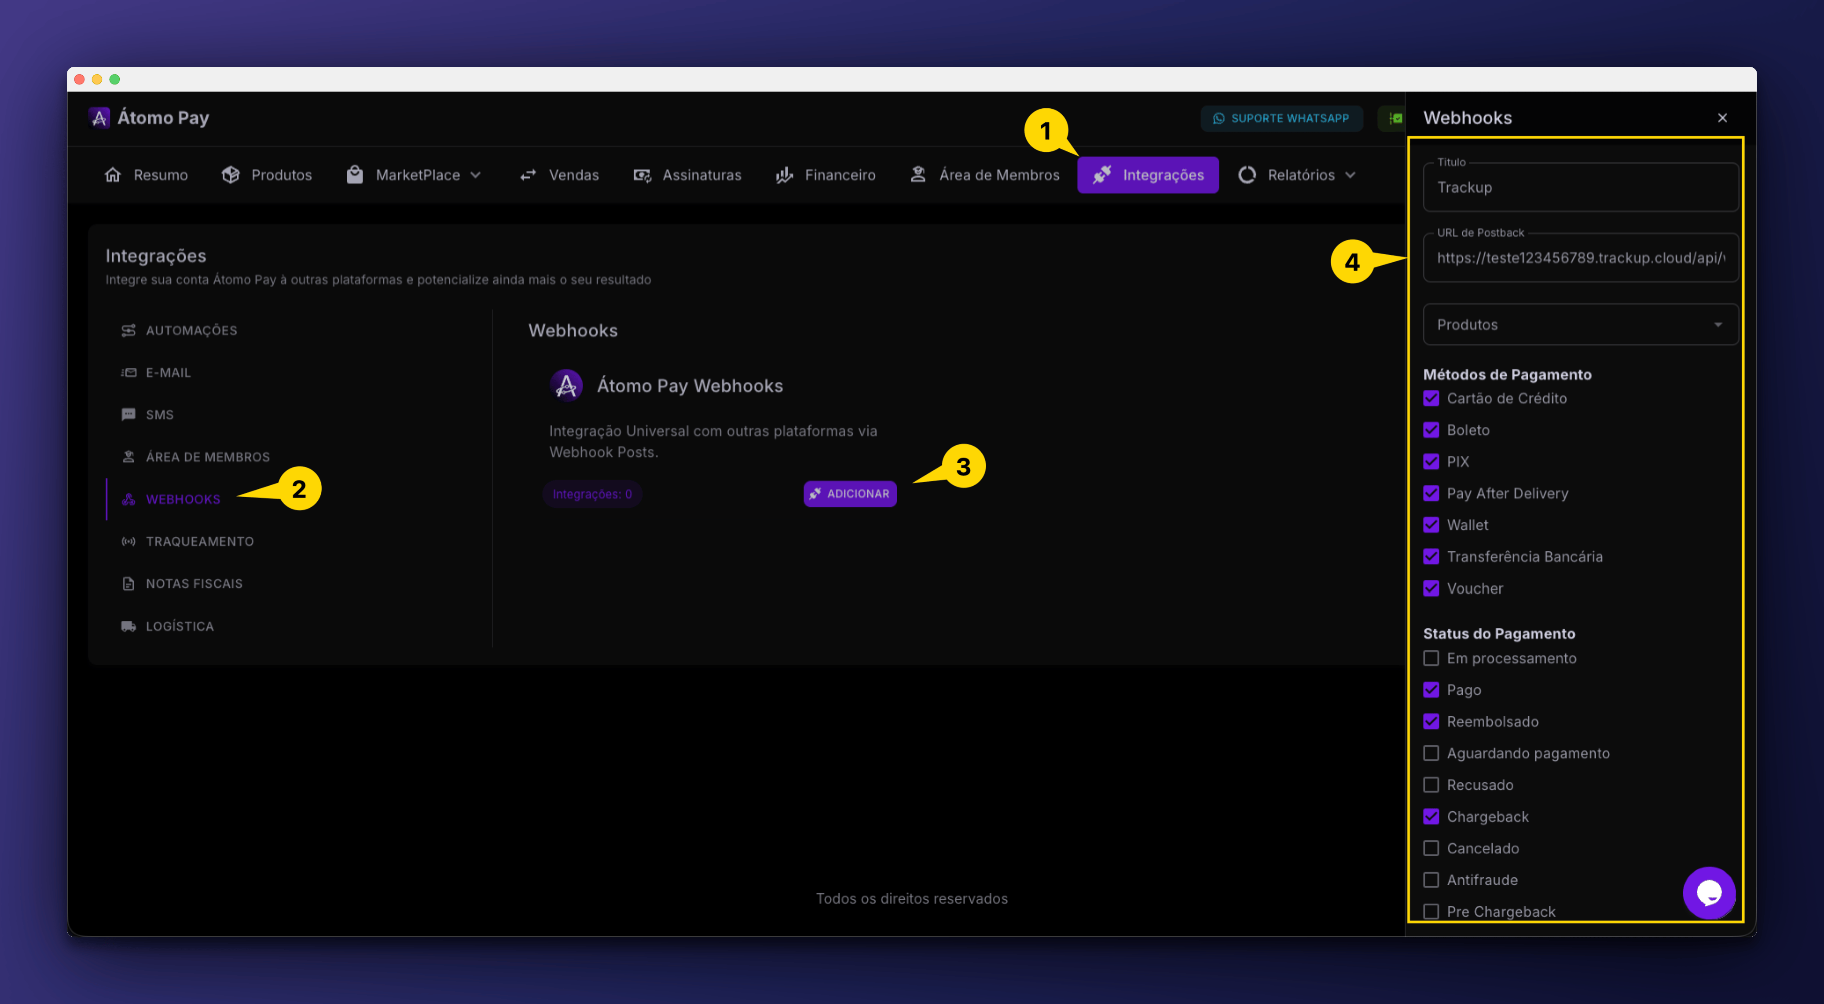Click the Resumo home icon
Viewport: 1824px width, 1004px height.
pos(113,175)
